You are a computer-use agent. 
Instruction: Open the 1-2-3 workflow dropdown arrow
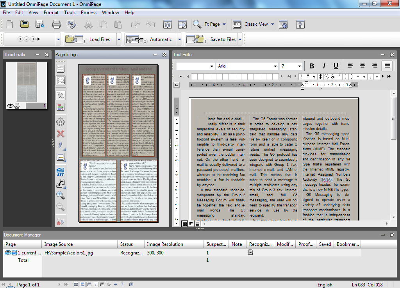tap(59, 39)
